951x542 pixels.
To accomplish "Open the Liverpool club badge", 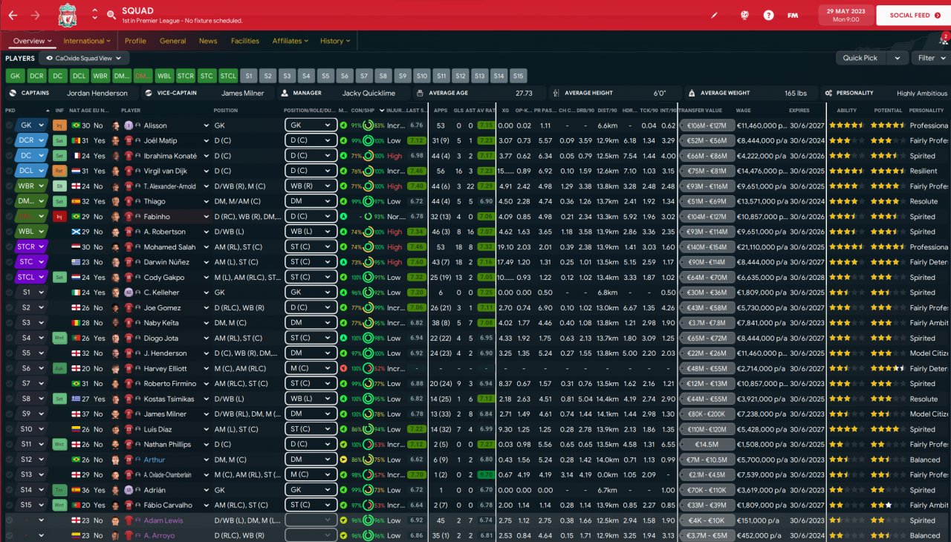I will pyautogui.click(x=67, y=15).
